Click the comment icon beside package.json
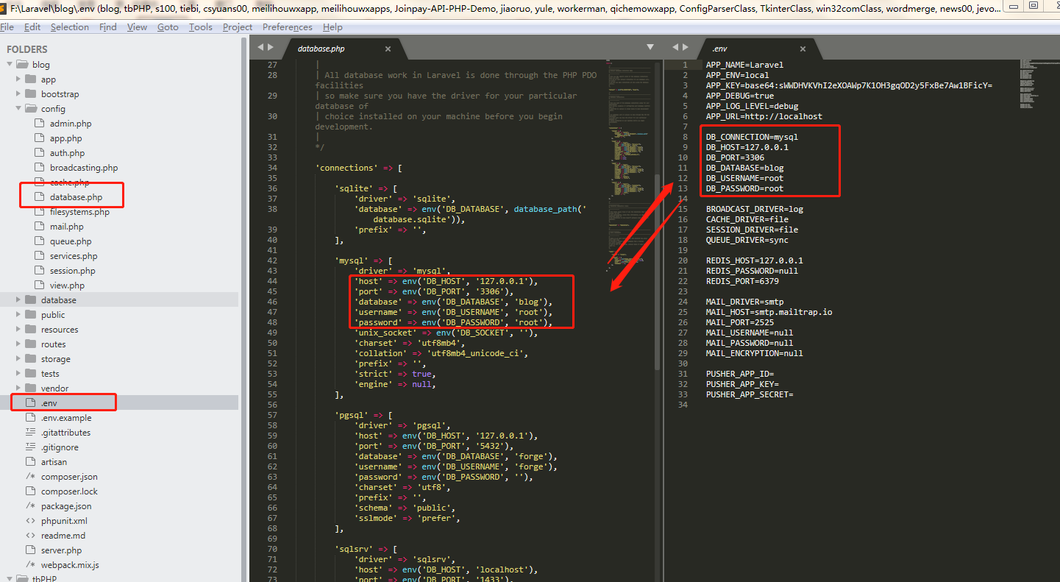This screenshot has height=582, width=1060. pyautogui.click(x=30, y=506)
